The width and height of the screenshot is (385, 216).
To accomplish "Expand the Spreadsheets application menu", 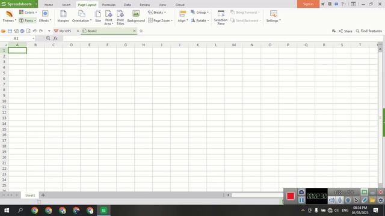I will 36,4.
